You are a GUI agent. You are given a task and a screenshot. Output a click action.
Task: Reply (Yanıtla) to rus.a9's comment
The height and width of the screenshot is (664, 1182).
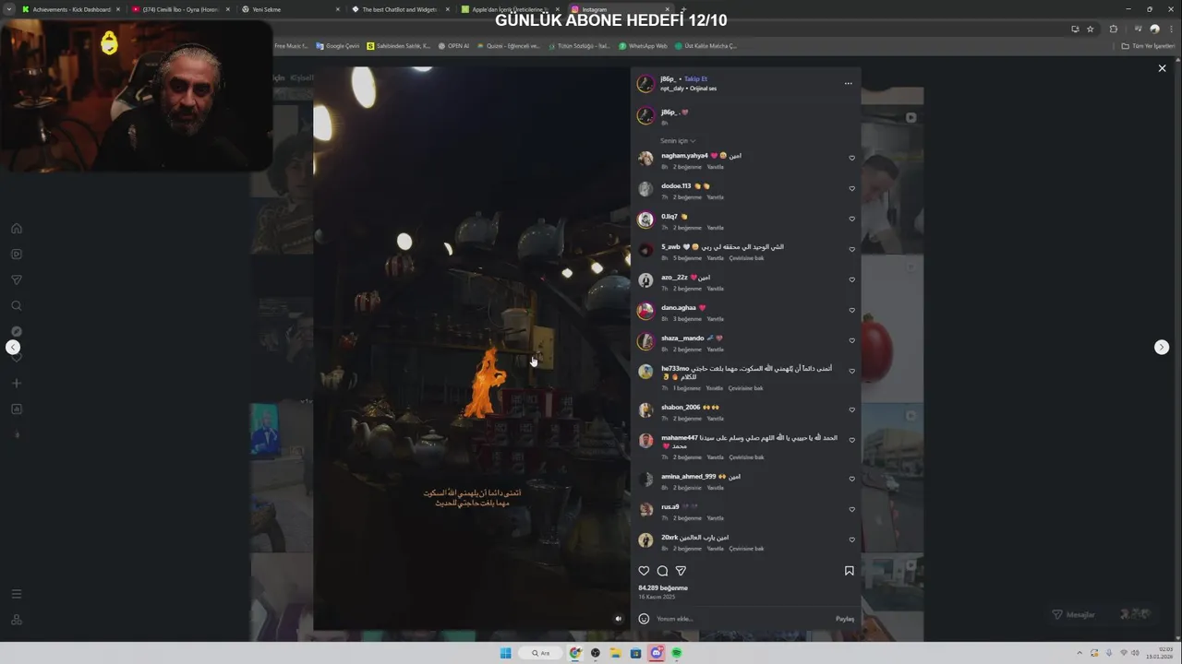[x=715, y=518]
